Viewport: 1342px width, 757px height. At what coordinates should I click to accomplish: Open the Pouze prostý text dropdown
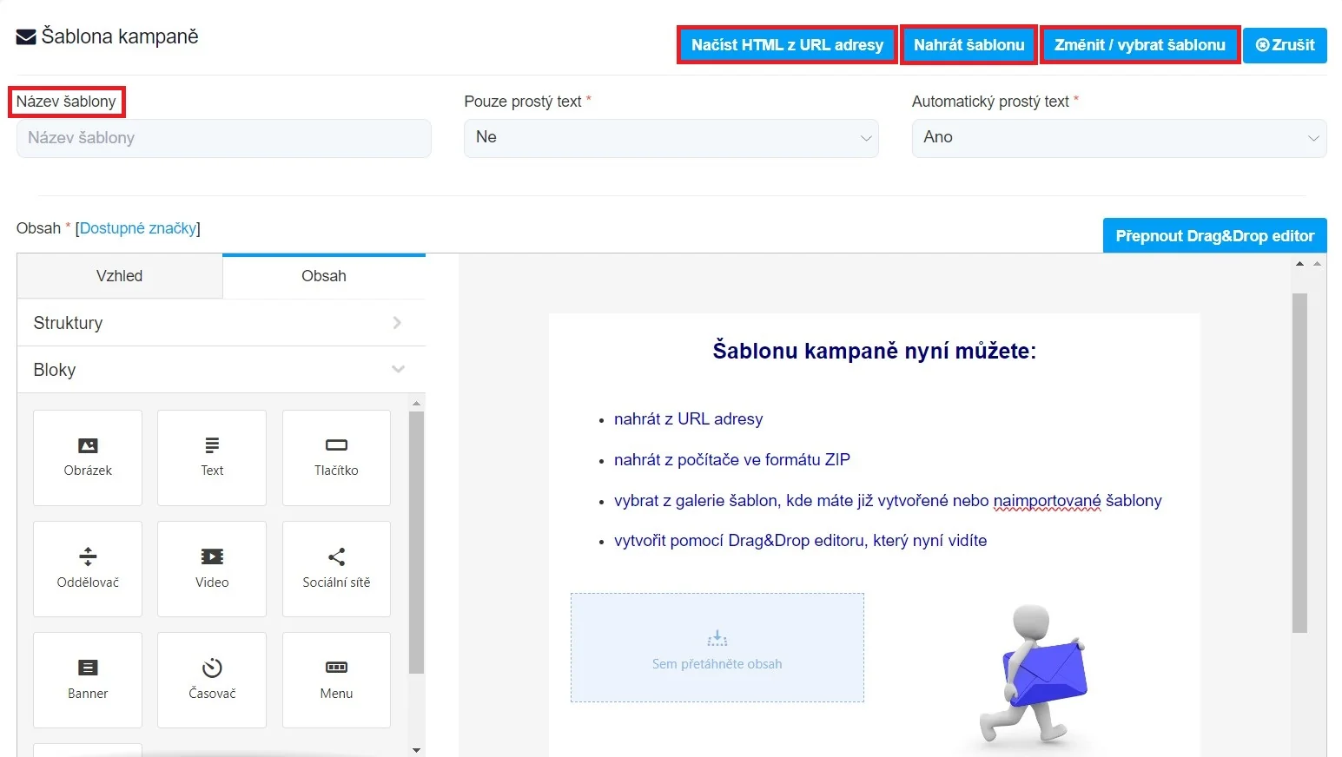[671, 138]
